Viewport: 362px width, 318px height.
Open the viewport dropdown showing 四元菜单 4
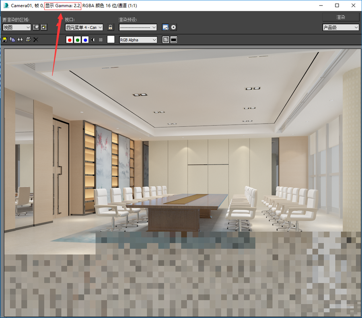84,27
